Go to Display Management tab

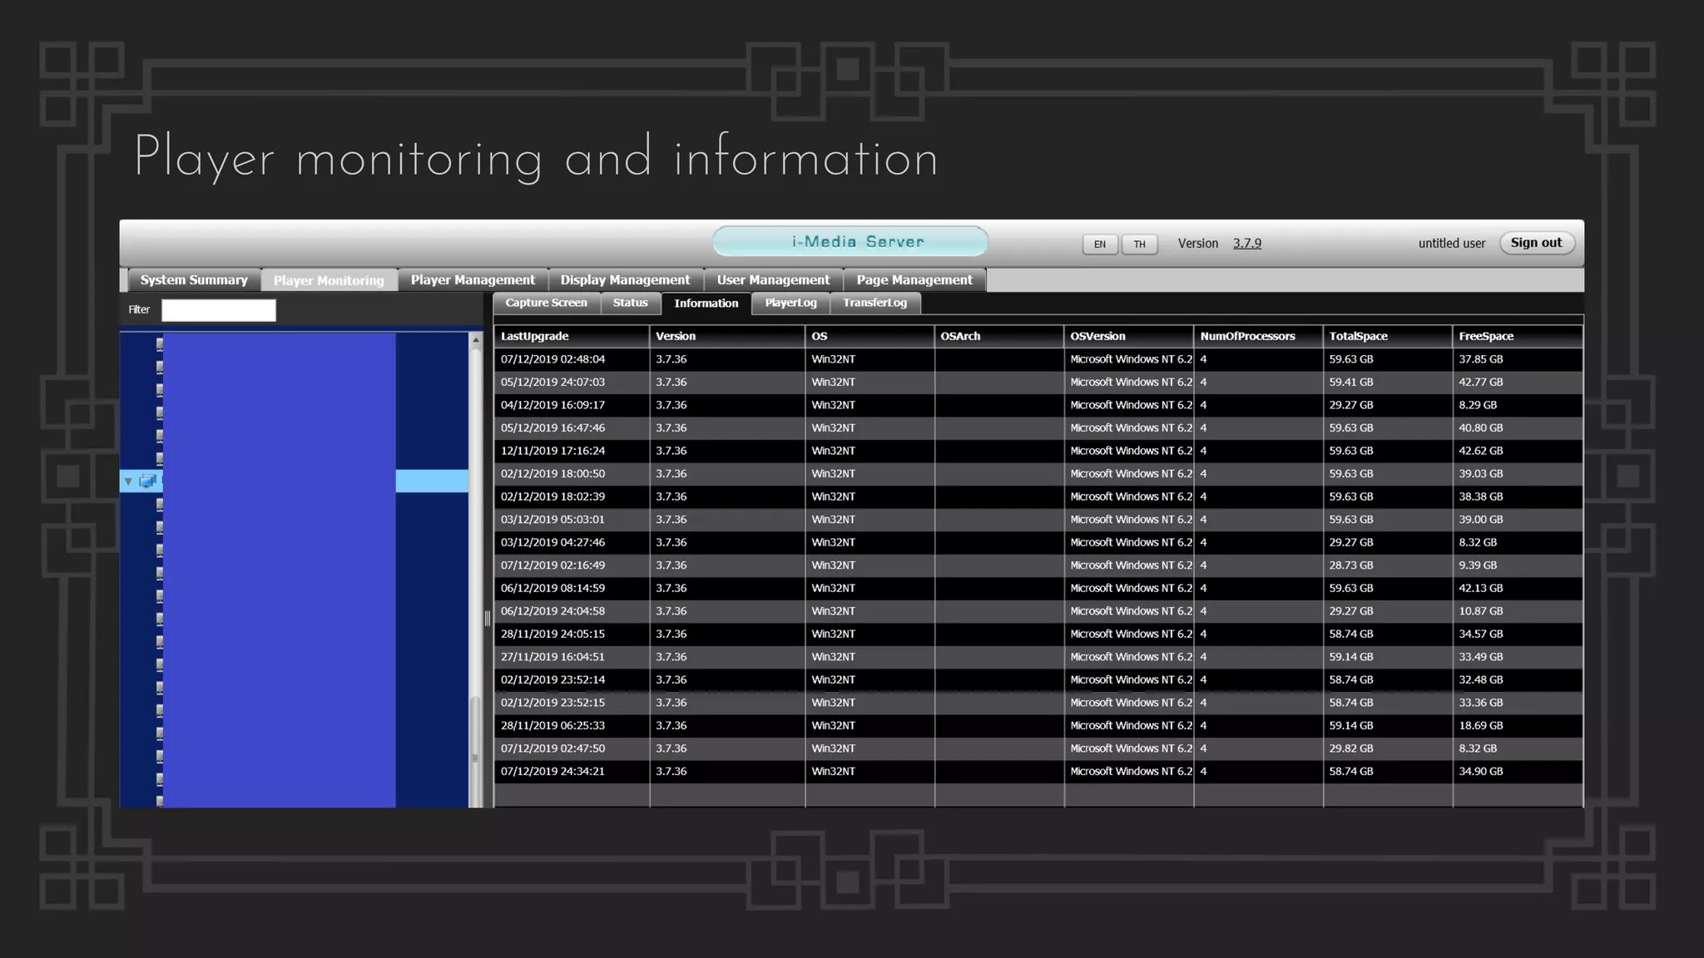(x=625, y=280)
